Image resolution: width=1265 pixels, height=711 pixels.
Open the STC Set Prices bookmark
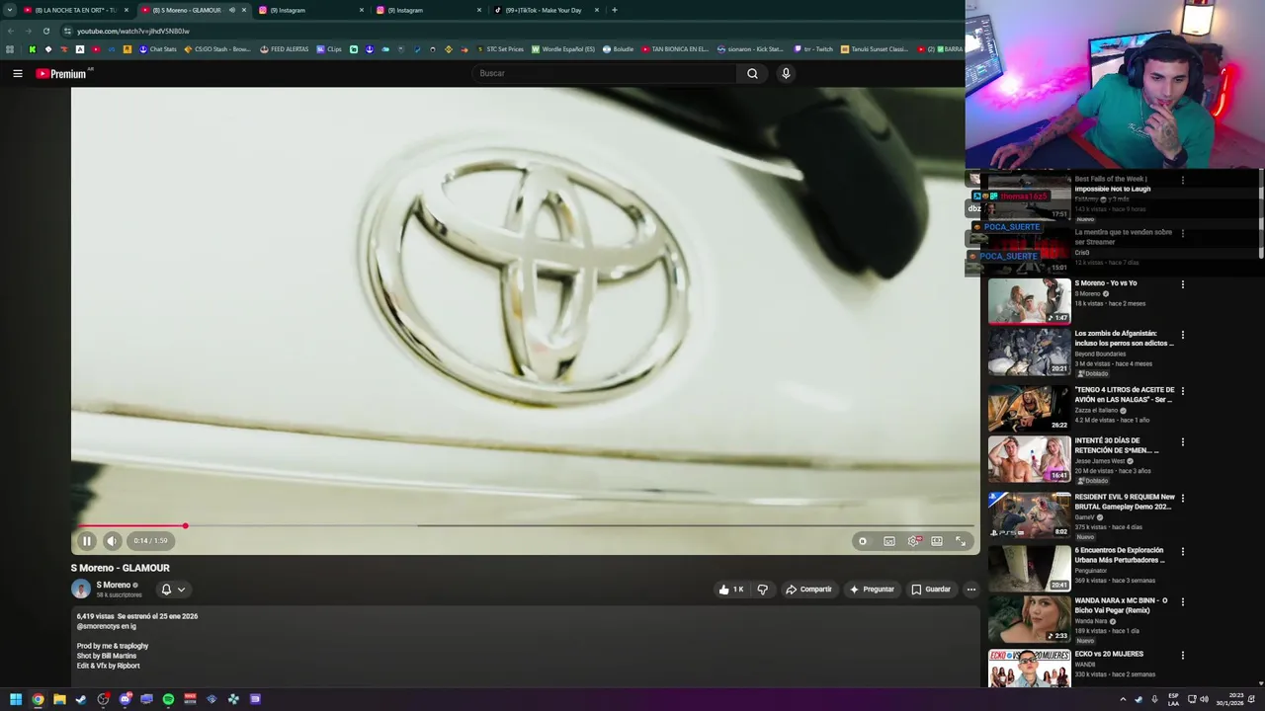tap(500, 49)
